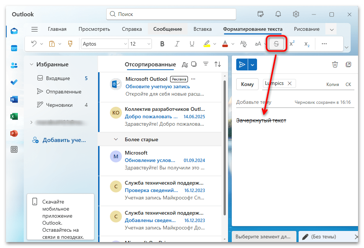This screenshot has height=248, width=364.
Task: Click the Поиск search field
Action: [171, 14]
